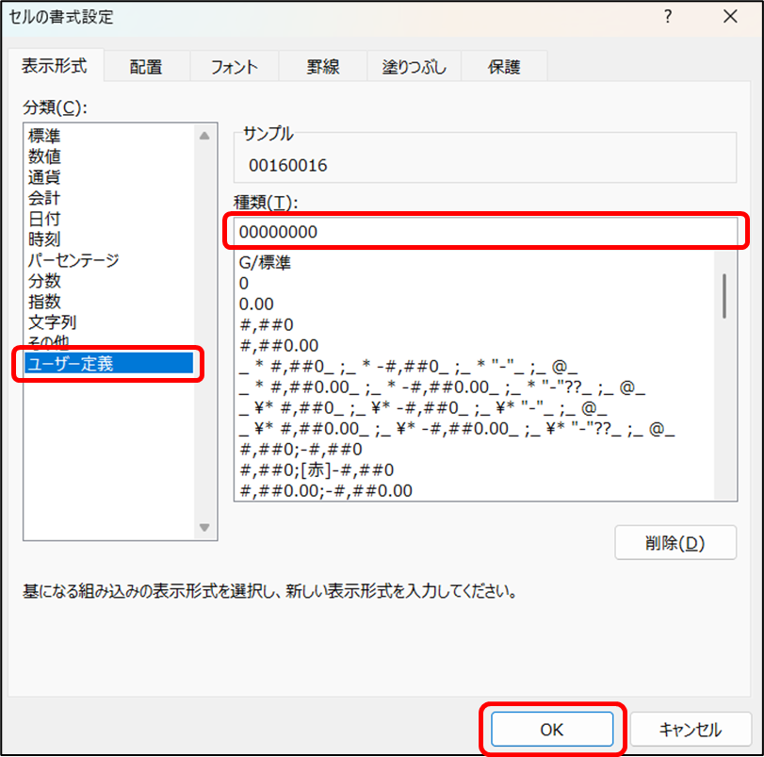Click the 削除 button
This screenshot has width=764, height=757.
tap(675, 543)
